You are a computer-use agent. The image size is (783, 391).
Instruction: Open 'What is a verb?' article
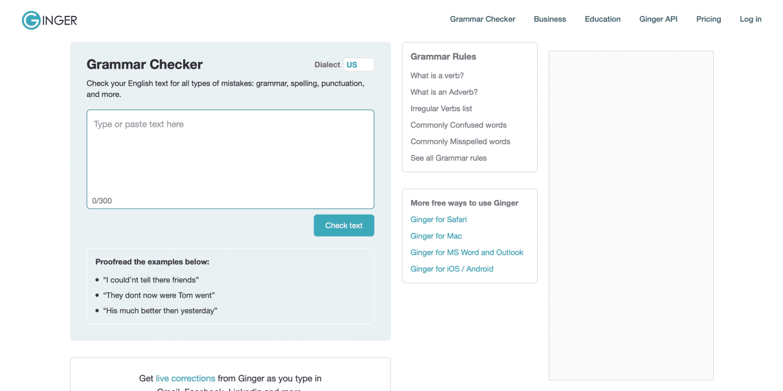[x=437, y=75]
